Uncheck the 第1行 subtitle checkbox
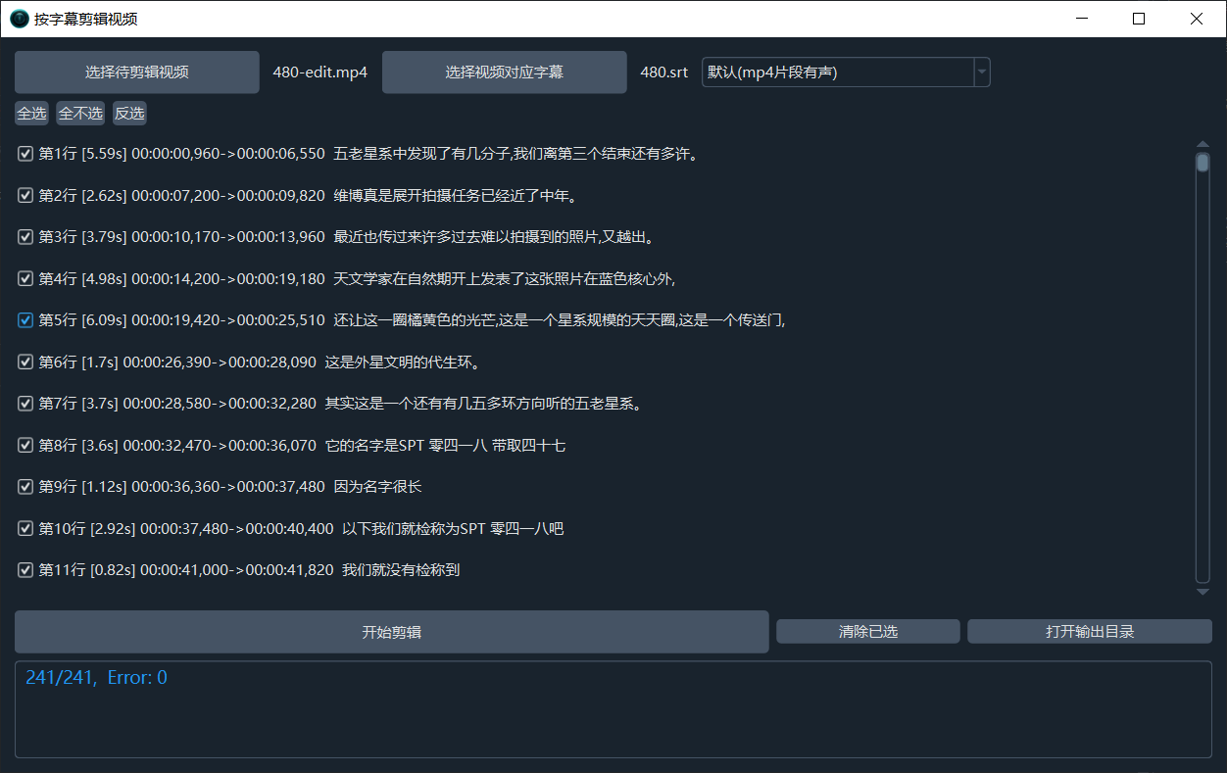The width and height of the screenshot is (1227, 773). tap(25, 154)
